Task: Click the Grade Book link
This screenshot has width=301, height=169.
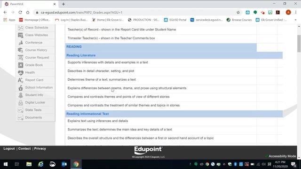Action: [34, 65]
